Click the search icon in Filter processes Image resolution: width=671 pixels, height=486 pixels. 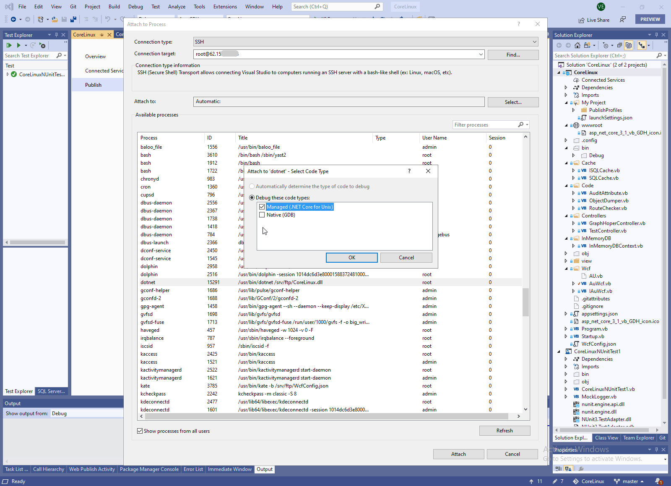(x=521, y=124)
